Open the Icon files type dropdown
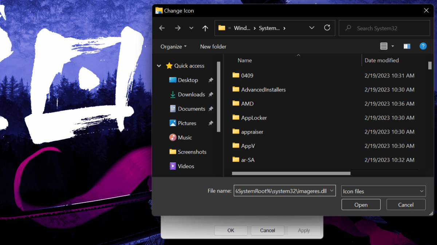The height and width of the screenshot is (245, 437). (x=383, y=191)
